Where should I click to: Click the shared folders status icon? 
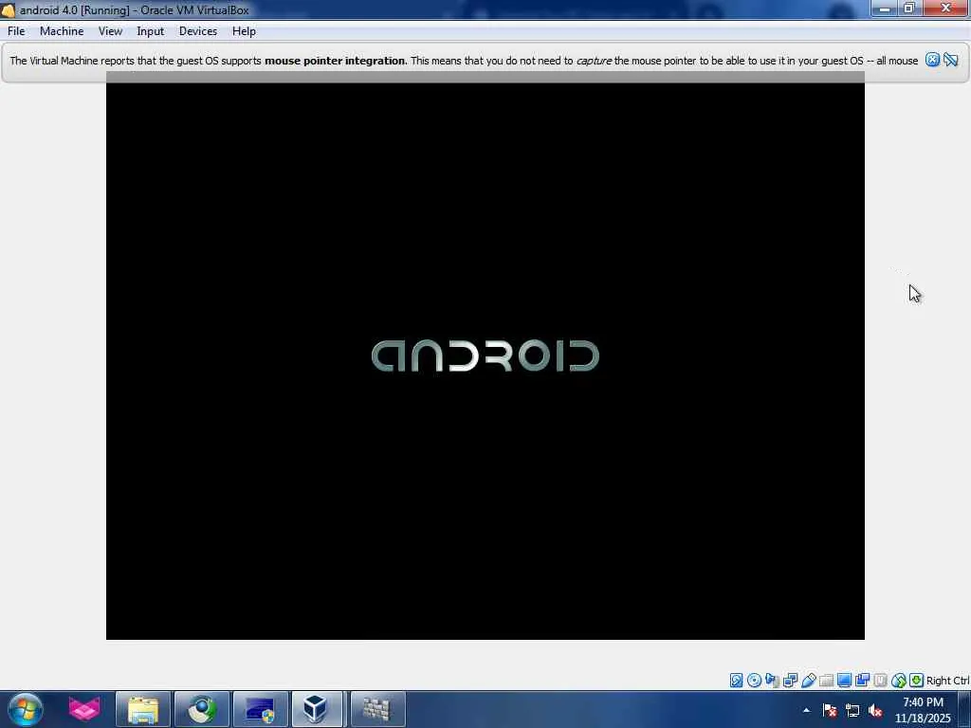tap(826, 681)
